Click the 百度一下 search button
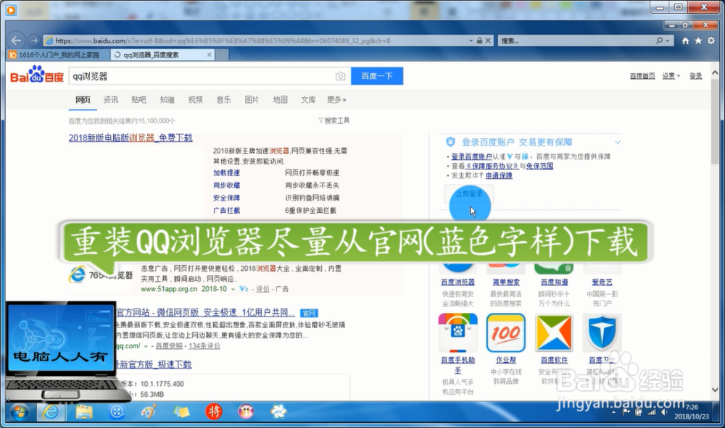This screenshot has height=428, width=725. [377, 76]
